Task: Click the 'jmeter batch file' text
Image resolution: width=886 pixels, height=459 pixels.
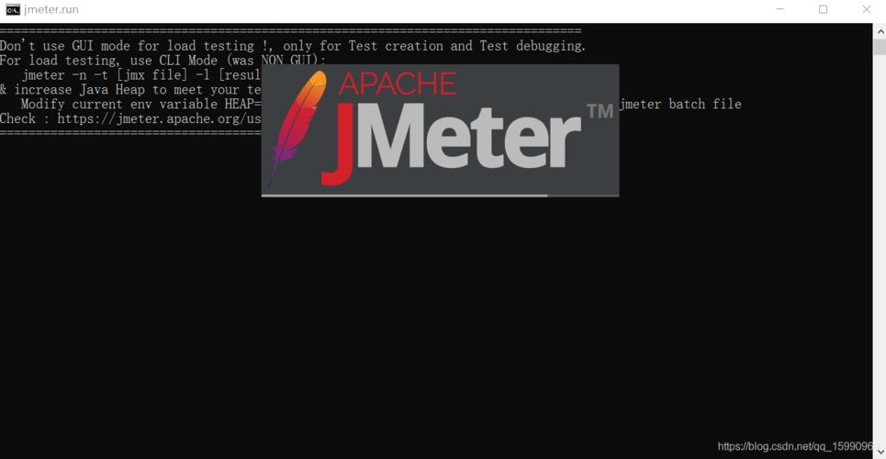Action: click(680, 104)
